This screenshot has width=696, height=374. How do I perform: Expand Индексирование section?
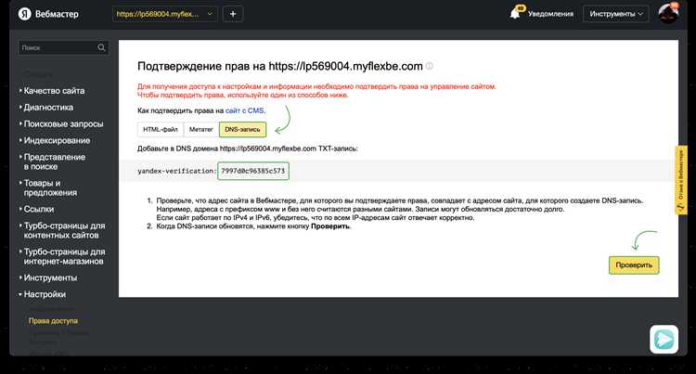click(55, 140)
